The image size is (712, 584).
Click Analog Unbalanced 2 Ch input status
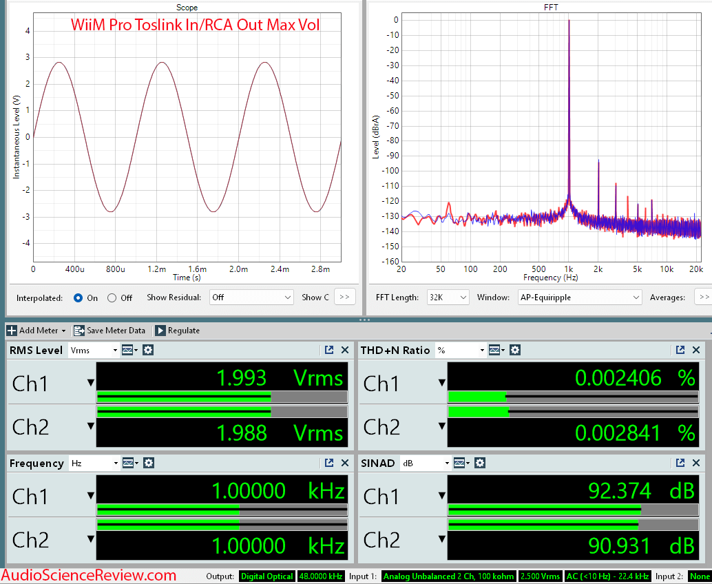[x=449, y=576]
